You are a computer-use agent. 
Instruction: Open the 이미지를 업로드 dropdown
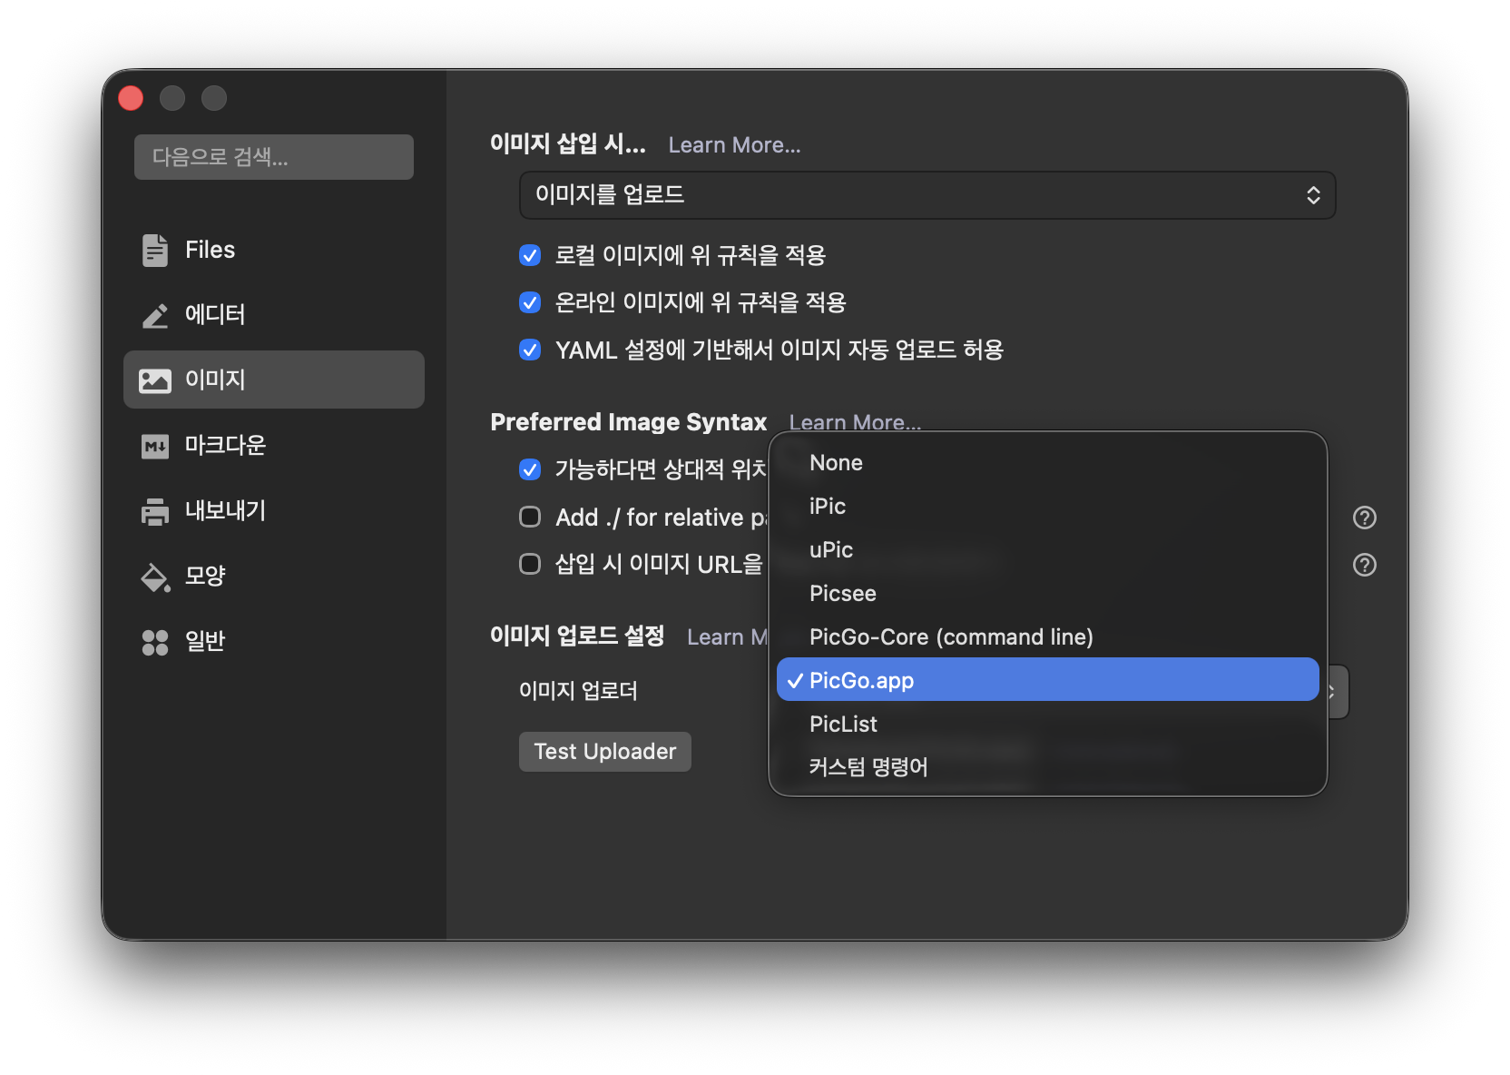(927, 195)
